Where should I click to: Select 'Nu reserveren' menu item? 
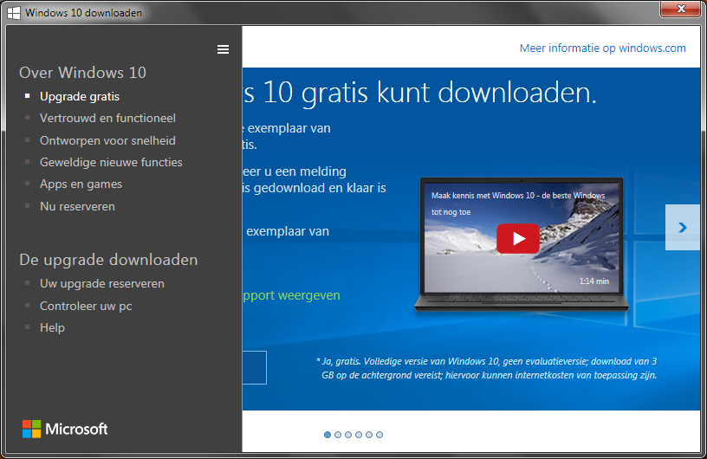77,206
